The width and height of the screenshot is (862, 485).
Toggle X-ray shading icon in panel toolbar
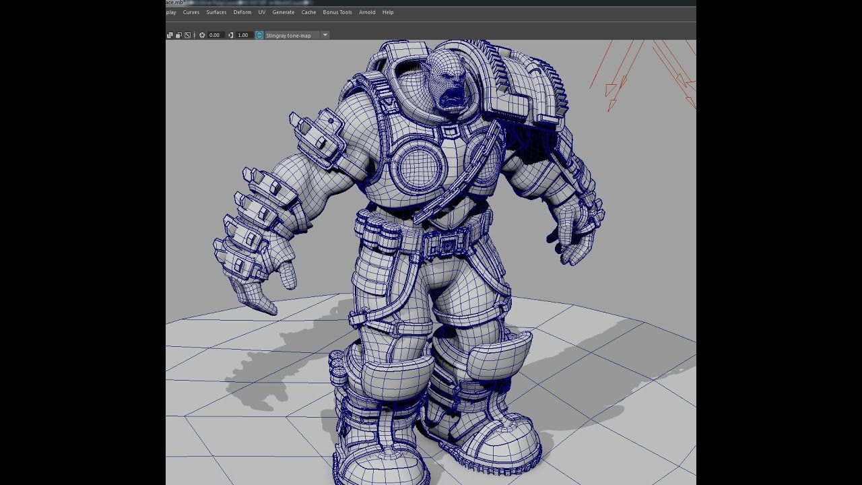(x=170, y=35)
